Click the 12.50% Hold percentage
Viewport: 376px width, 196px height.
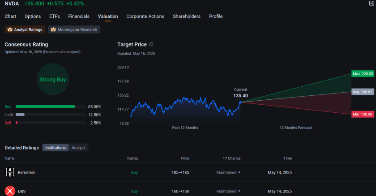click(x=95, y=115)
